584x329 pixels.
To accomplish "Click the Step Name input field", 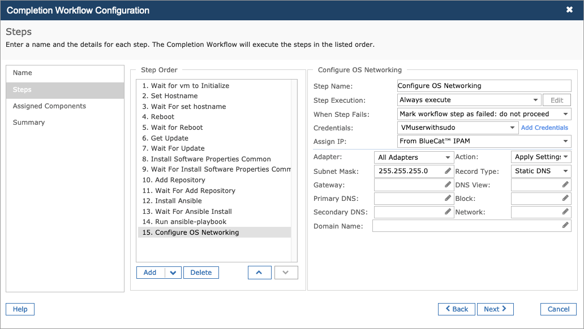I will coord(484,86).
